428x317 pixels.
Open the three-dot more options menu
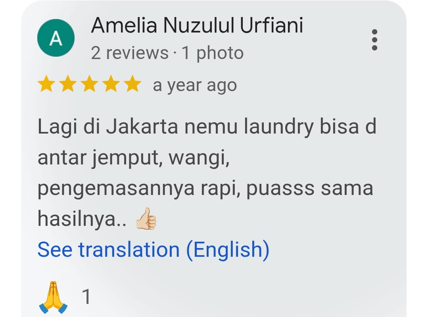pyautogui.click(x=374, y=40)
